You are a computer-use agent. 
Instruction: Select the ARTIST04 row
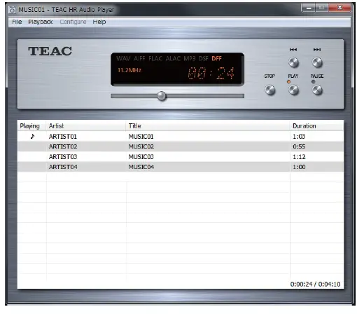click(x=181, y=167)
